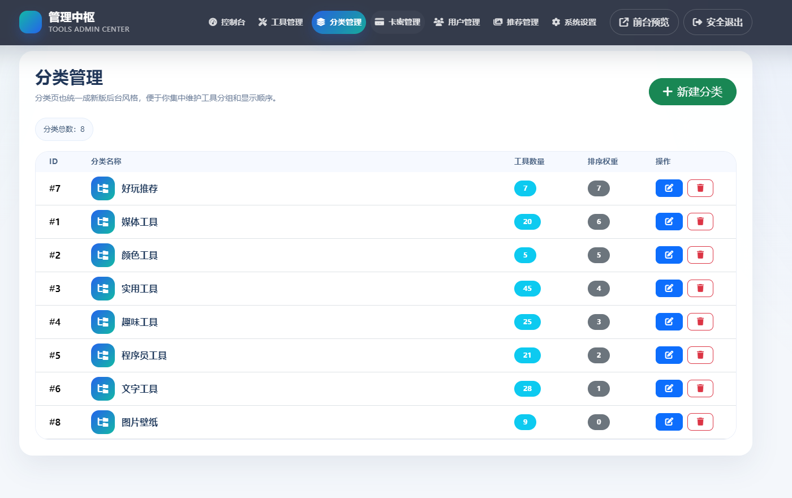Delete the 图片壁纸 category

coord(700,422)
